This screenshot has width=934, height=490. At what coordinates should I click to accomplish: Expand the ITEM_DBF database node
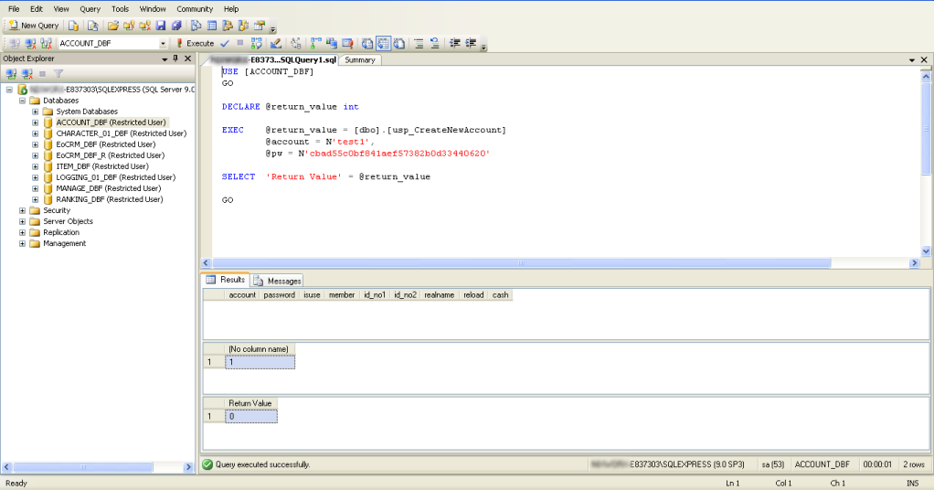point(35,166)
